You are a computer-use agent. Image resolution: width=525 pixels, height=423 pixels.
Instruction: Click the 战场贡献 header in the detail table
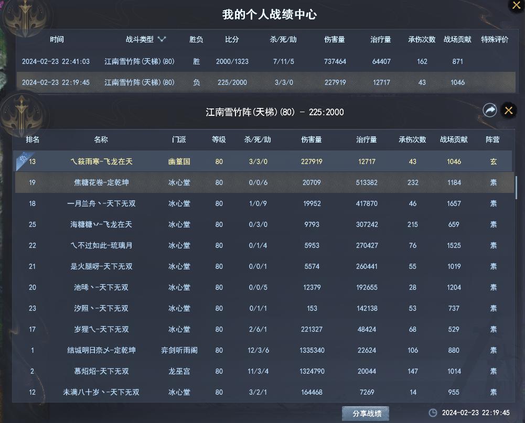point(454,139)
